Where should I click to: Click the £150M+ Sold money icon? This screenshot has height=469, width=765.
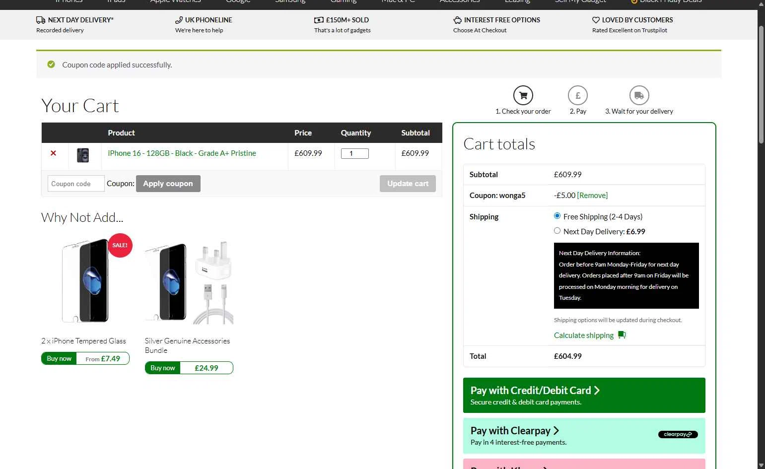click(319, 20)
